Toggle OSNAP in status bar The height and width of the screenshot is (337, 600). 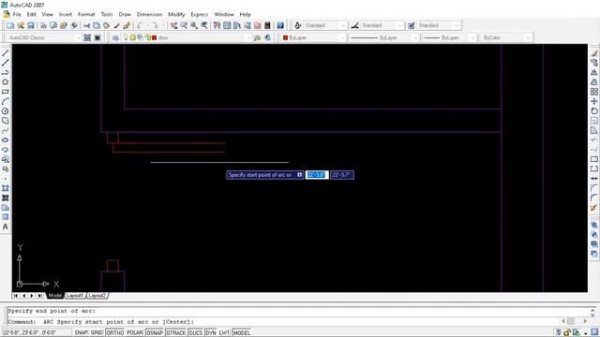[x=155, y=333]
